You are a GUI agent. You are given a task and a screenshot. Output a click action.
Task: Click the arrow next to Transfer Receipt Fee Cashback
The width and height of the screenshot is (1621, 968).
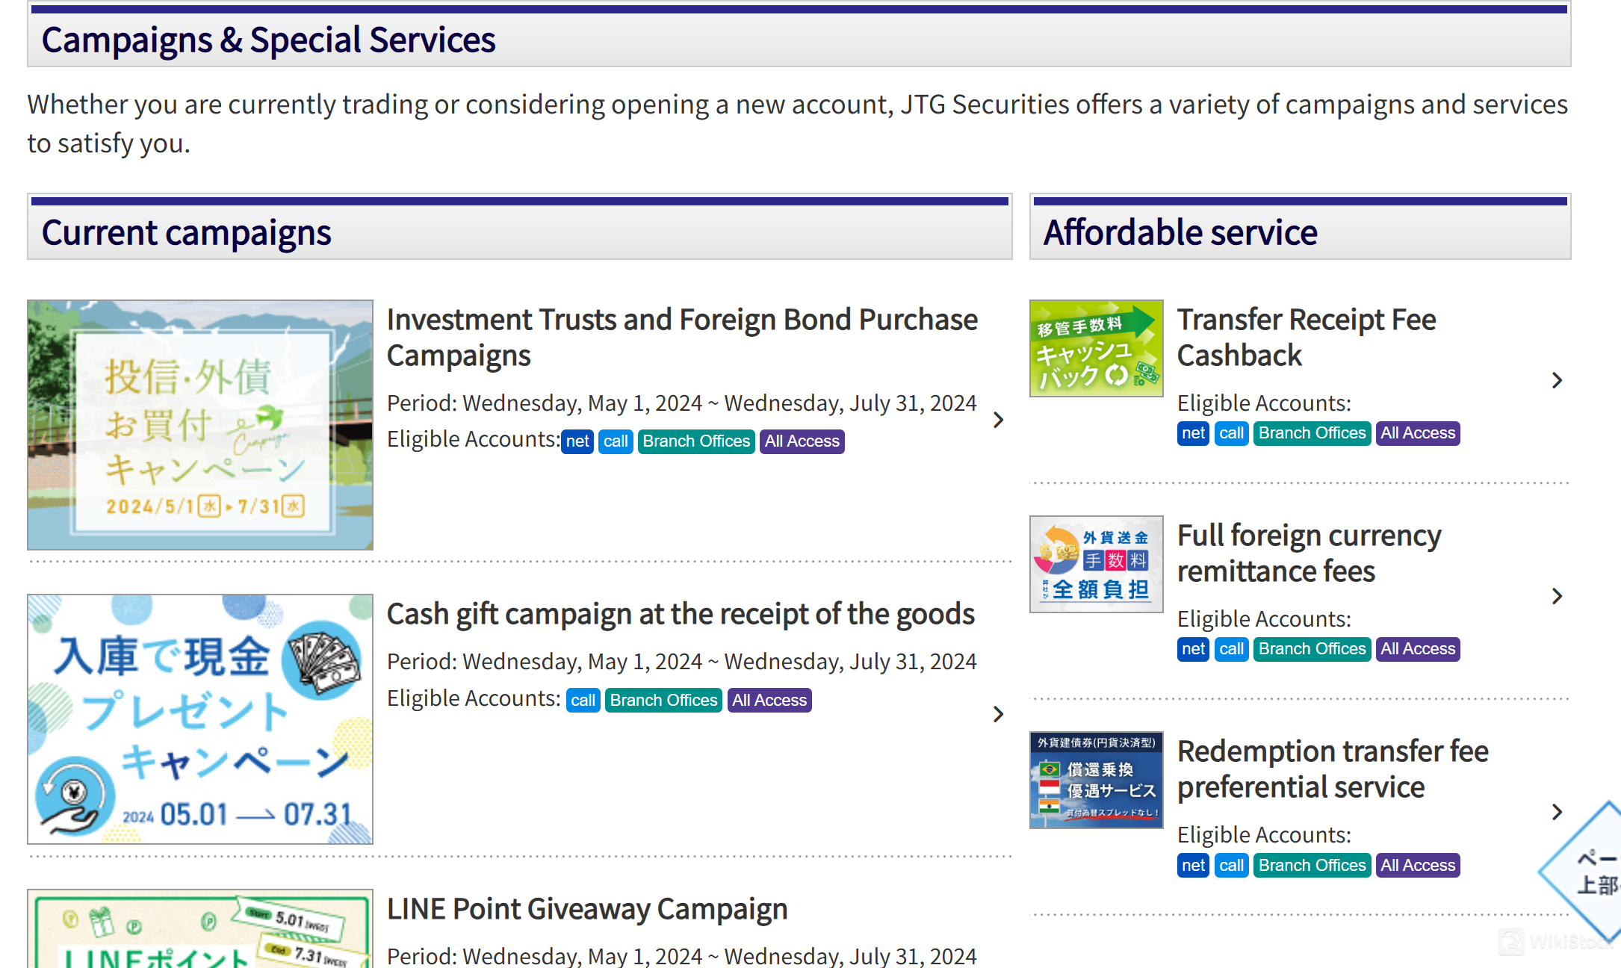coord(1557,381)
